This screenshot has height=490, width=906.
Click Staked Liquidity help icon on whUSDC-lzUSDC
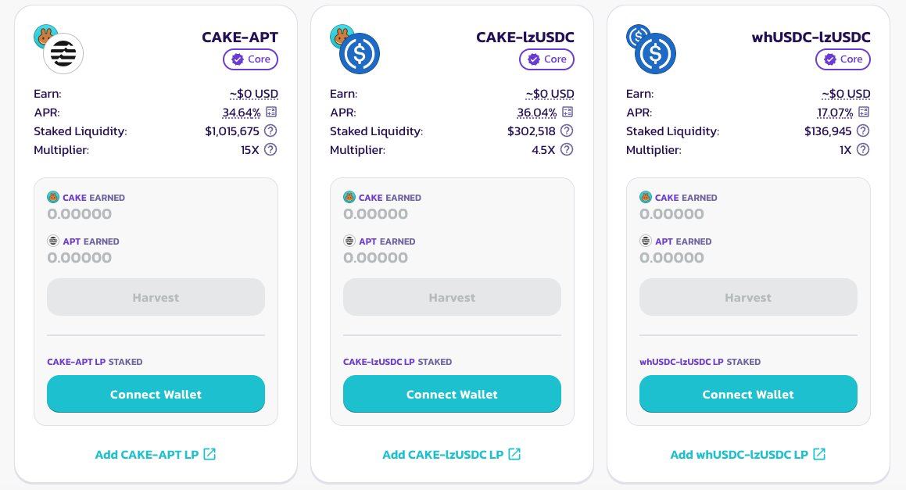(863, 131)
